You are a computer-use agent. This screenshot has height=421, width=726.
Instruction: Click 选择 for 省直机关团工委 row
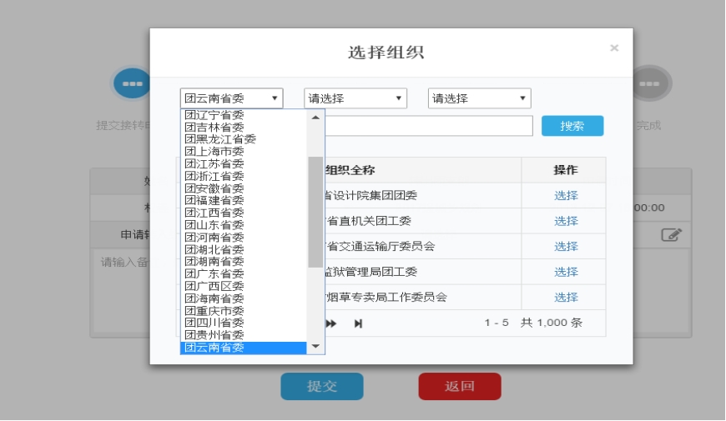566,221
